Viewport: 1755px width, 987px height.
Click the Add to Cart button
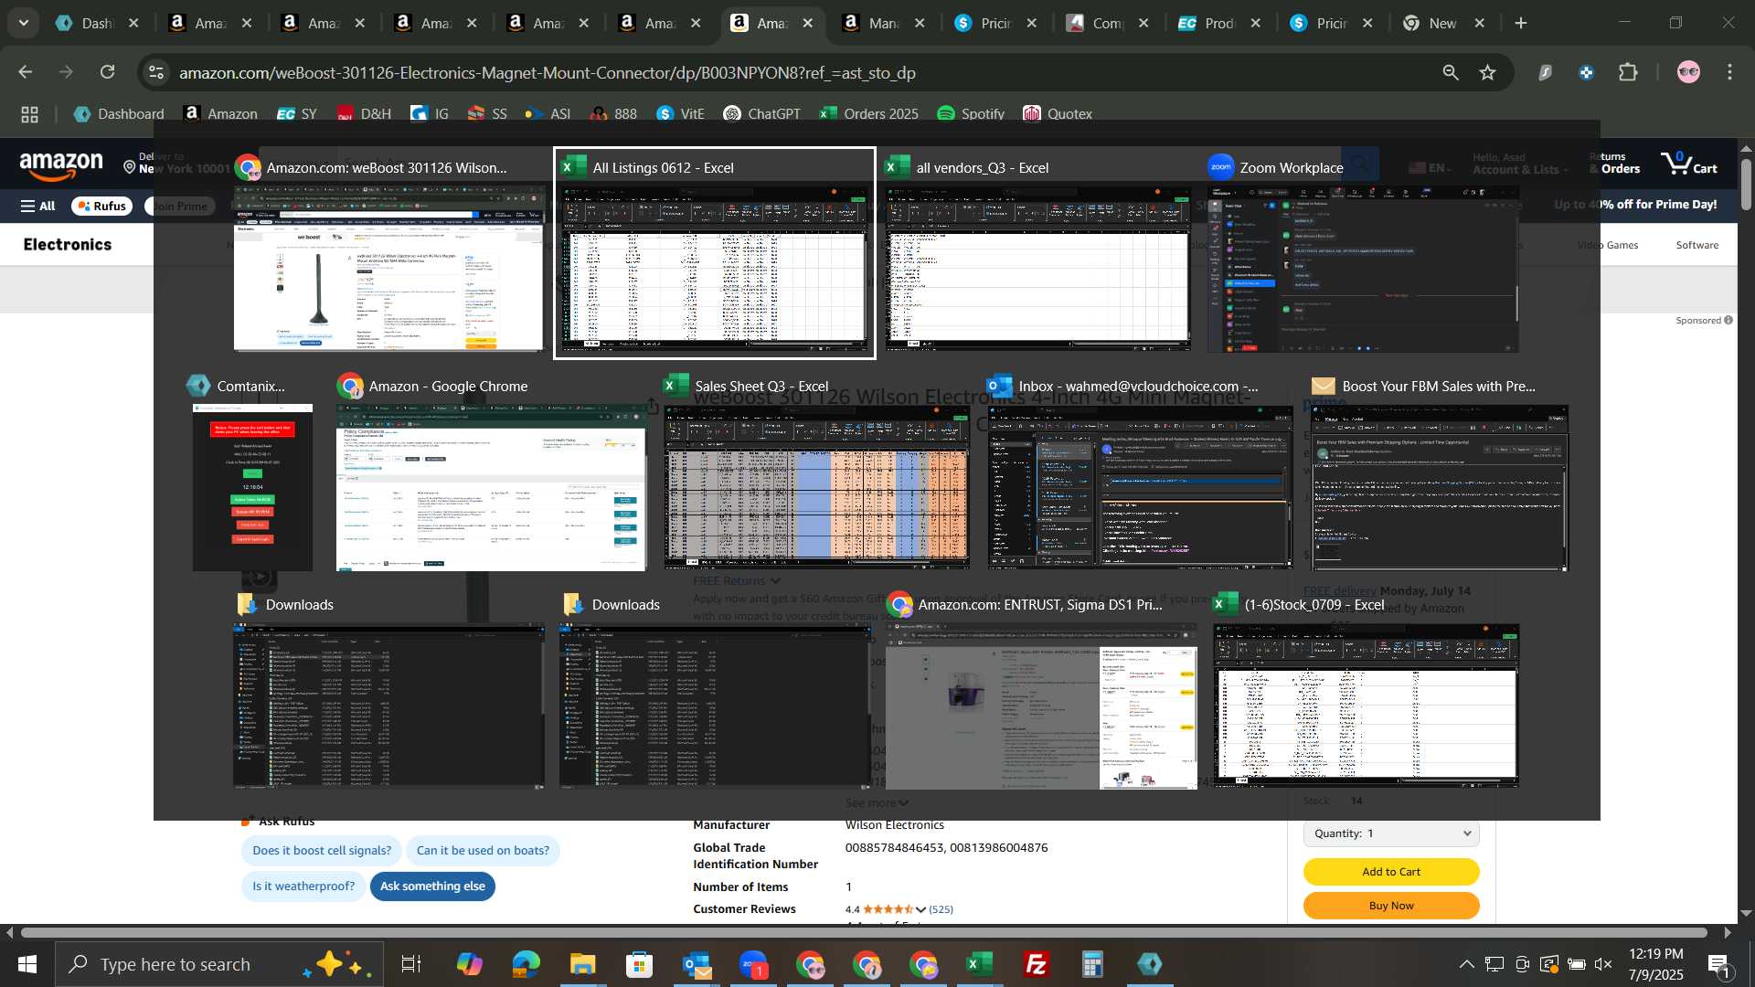pos(1391,872)
